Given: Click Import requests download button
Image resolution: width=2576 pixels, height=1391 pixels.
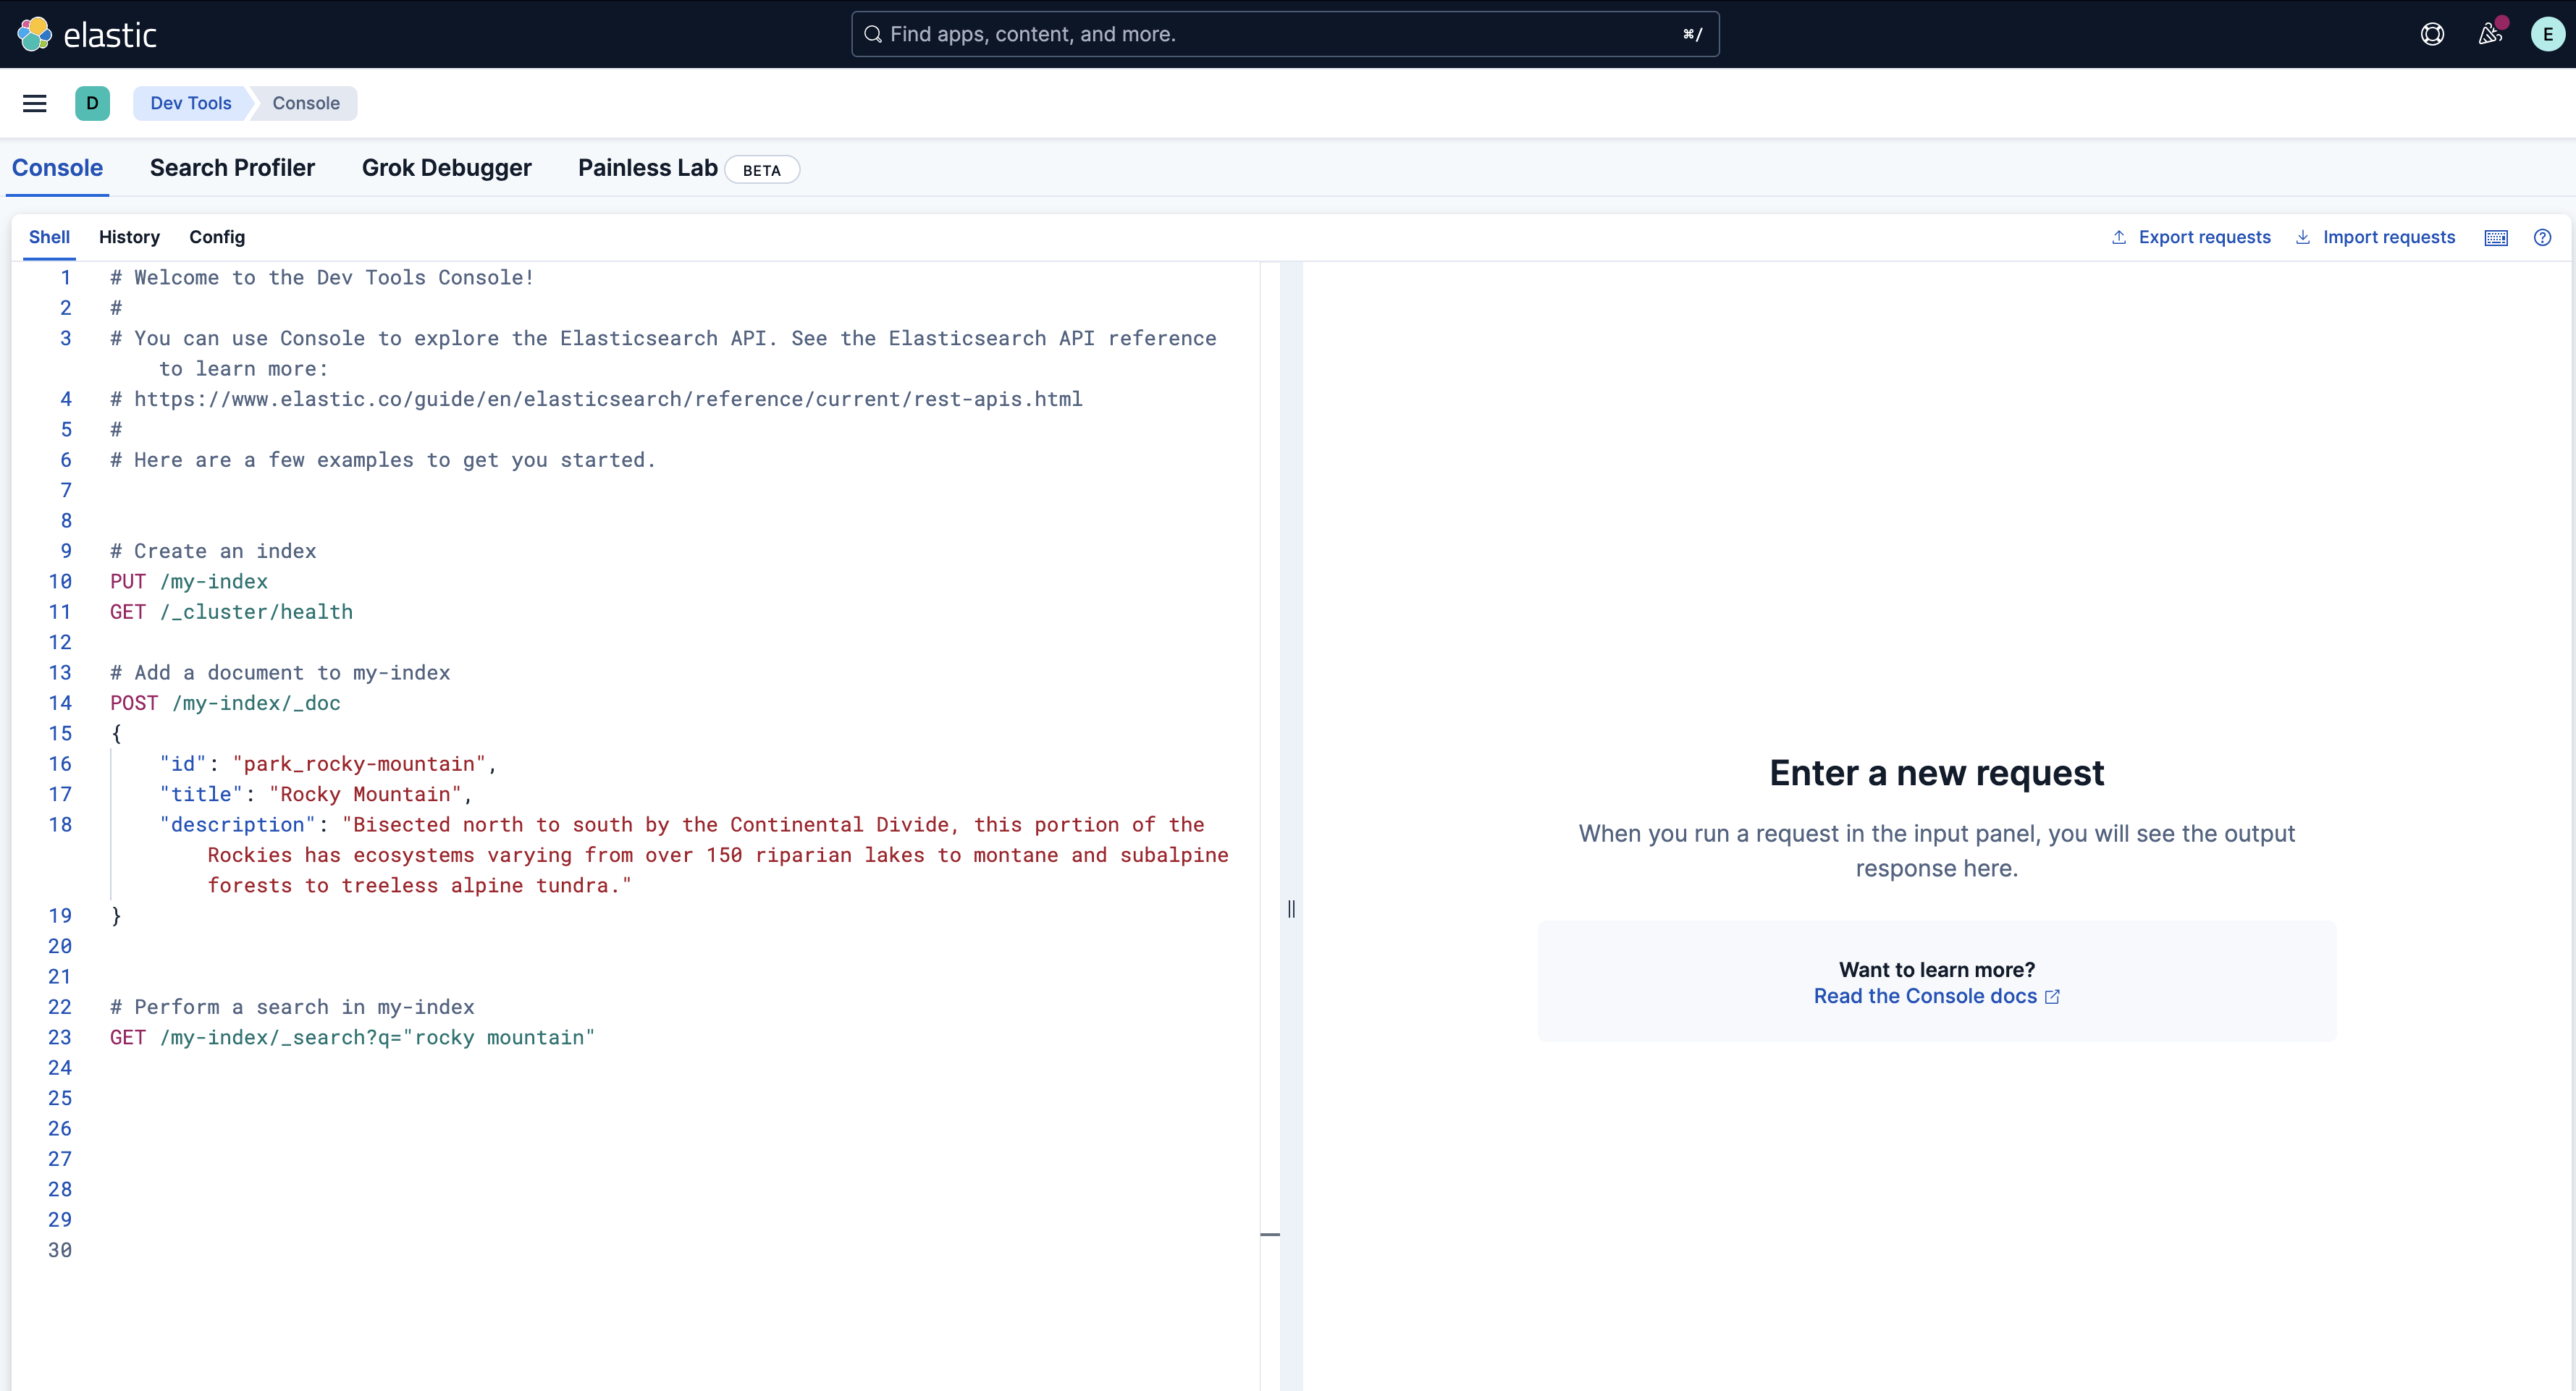Looking at the screenshot, I should pyautogui.click(x=2375, y=237).
